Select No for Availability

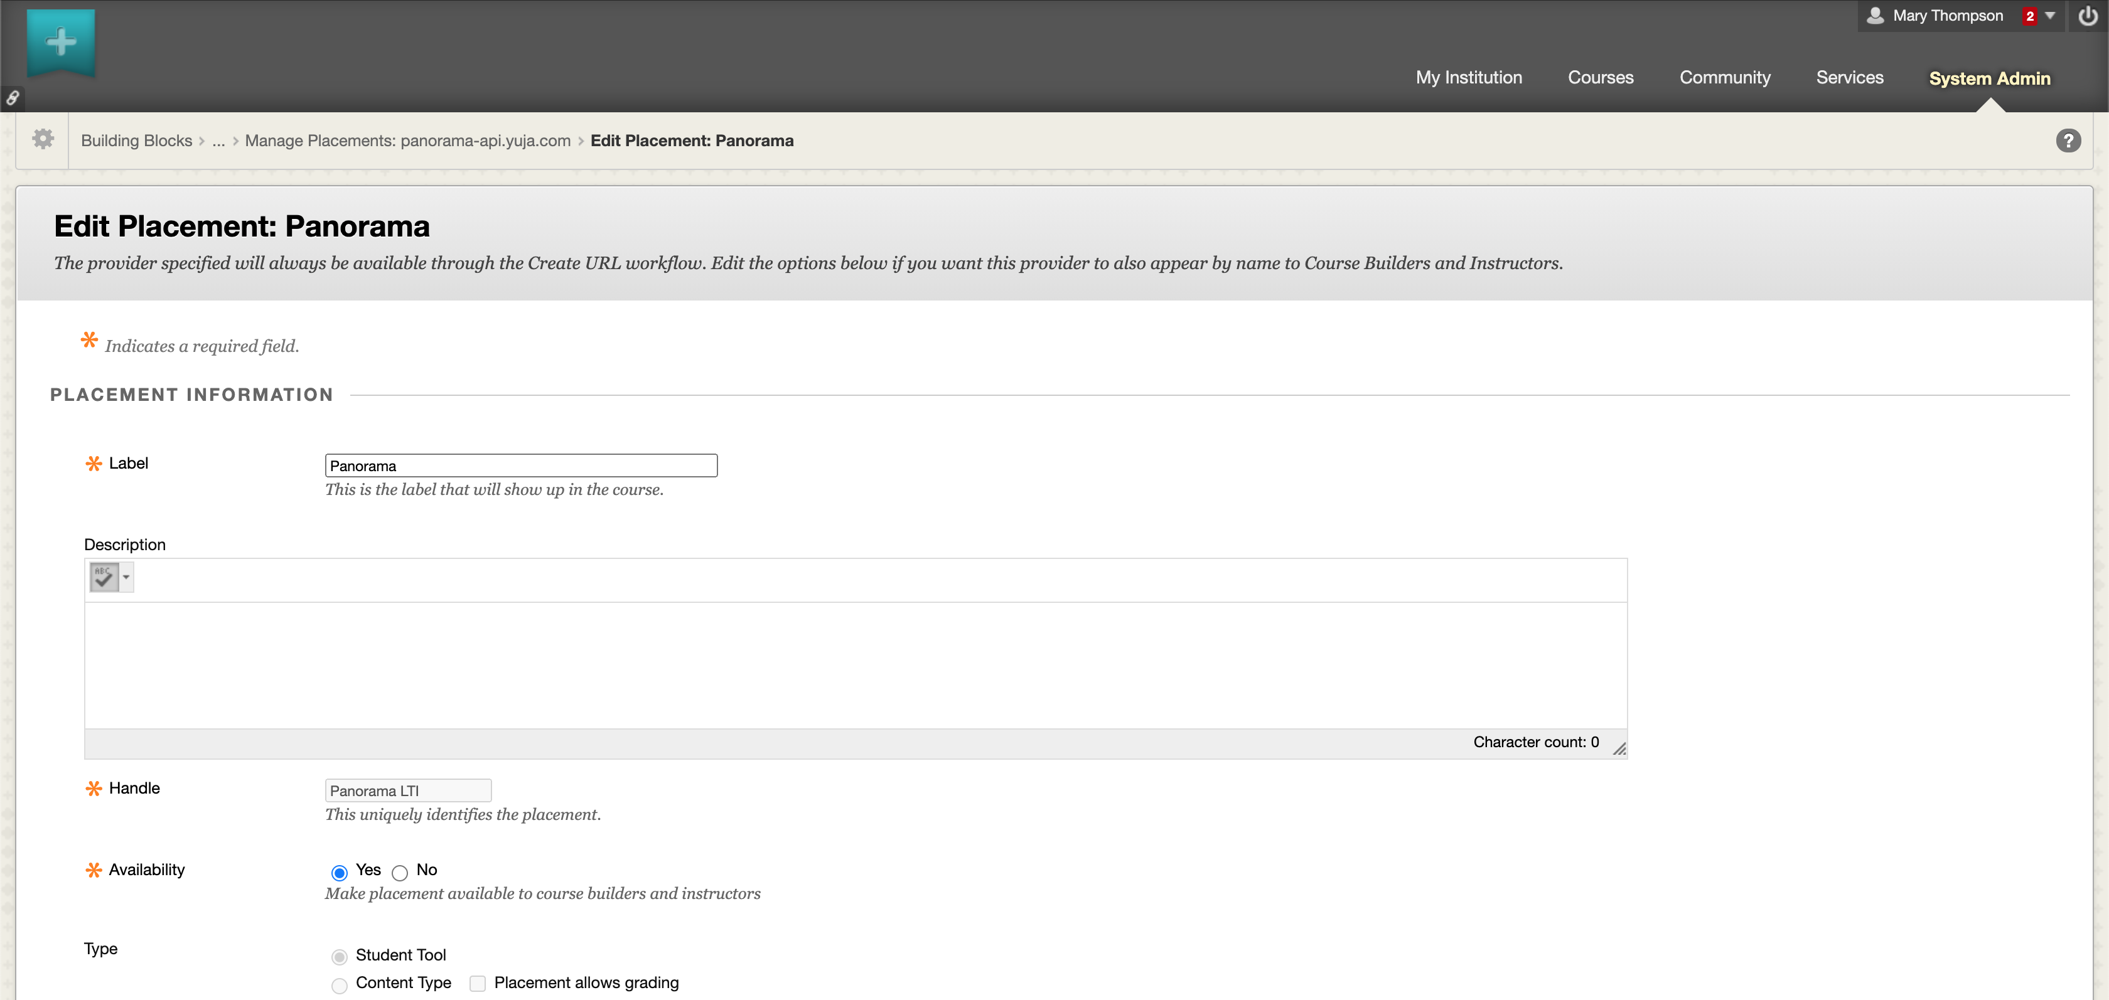click(x=400, y=873)
